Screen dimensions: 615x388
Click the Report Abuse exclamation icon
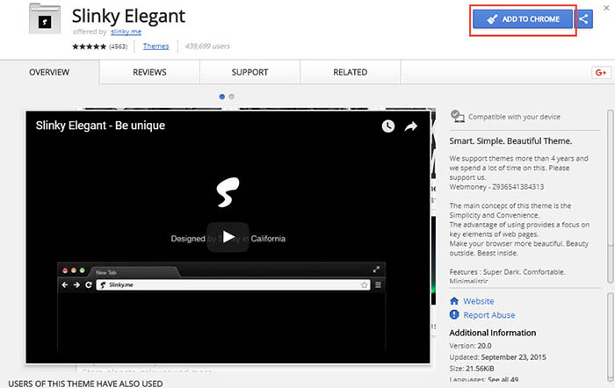pyautogui.click(x=454, y=315)
